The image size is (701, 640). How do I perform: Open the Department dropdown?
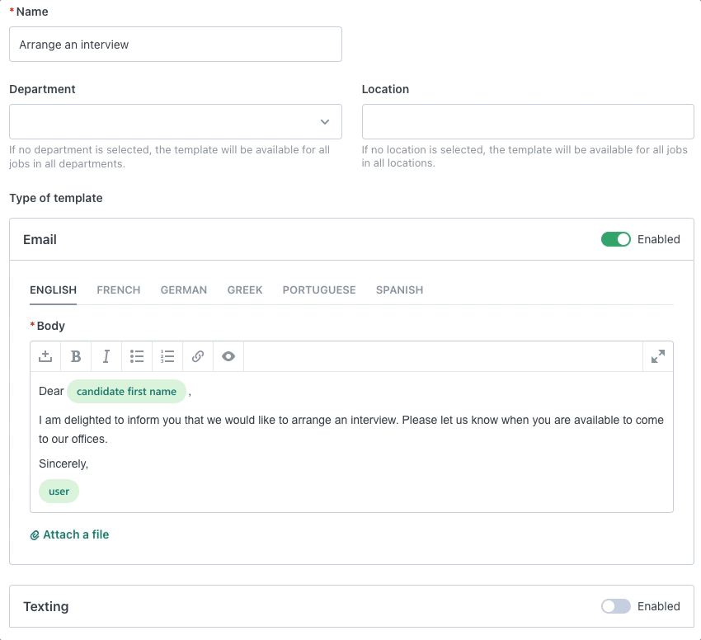(x=175, y=121)
